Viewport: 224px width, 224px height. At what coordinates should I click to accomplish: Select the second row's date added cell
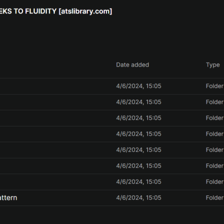pos(139,102)
